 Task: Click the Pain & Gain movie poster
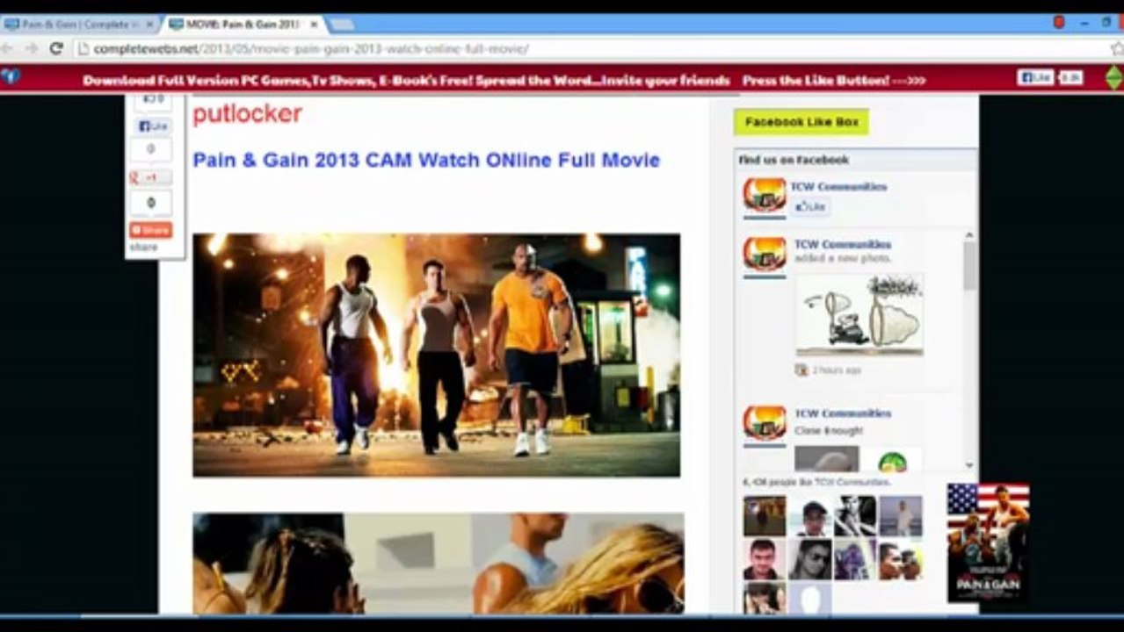click(x=988, y=542)
